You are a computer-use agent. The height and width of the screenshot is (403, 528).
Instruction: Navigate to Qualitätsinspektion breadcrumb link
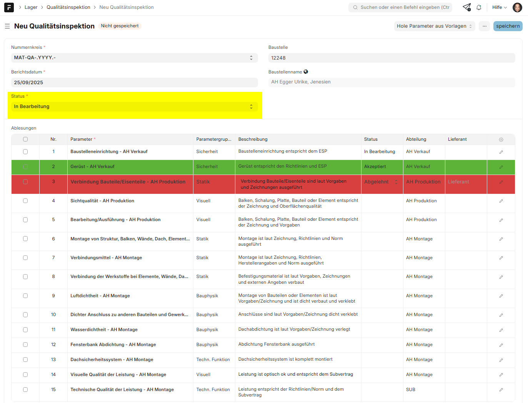click(68, 7)
